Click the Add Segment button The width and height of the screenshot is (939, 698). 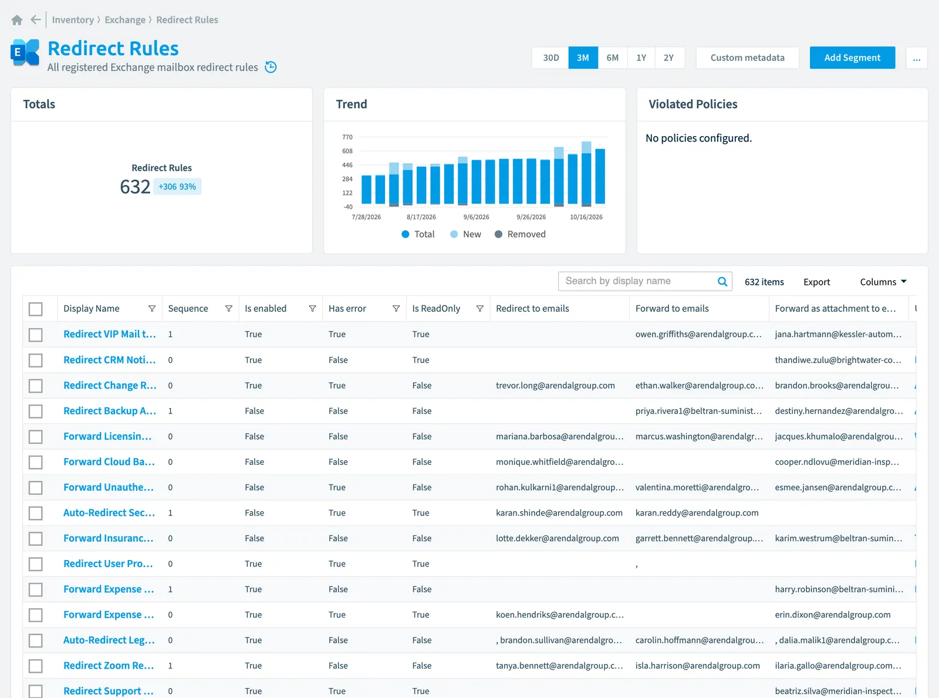852,58
